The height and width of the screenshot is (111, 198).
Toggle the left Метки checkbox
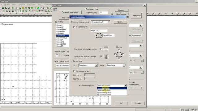click(115, 54)
